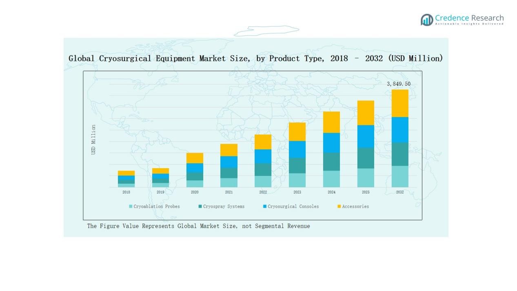Click the dark teal segment of 2024 bar
The image size is (517, 291).
pos(331,162)
